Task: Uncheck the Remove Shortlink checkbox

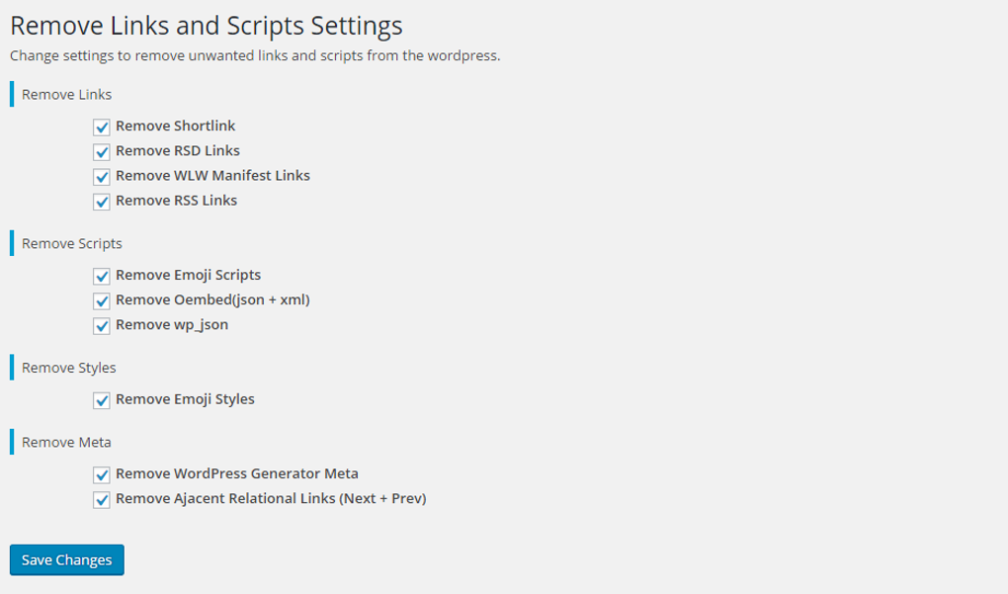Action: (101, 127)
